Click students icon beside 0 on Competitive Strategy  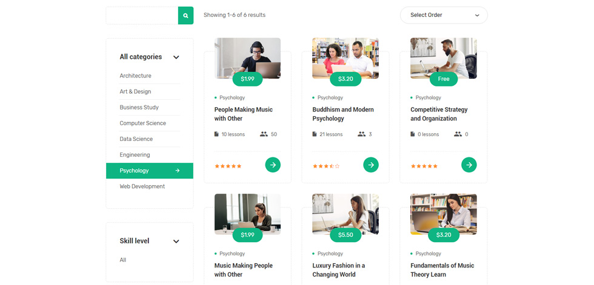(458, 134)
